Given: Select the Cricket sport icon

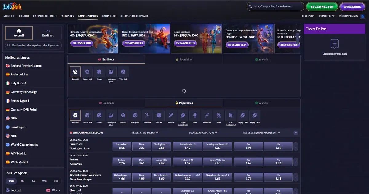Looking at the screenshot, I should (x=171, y=115).
